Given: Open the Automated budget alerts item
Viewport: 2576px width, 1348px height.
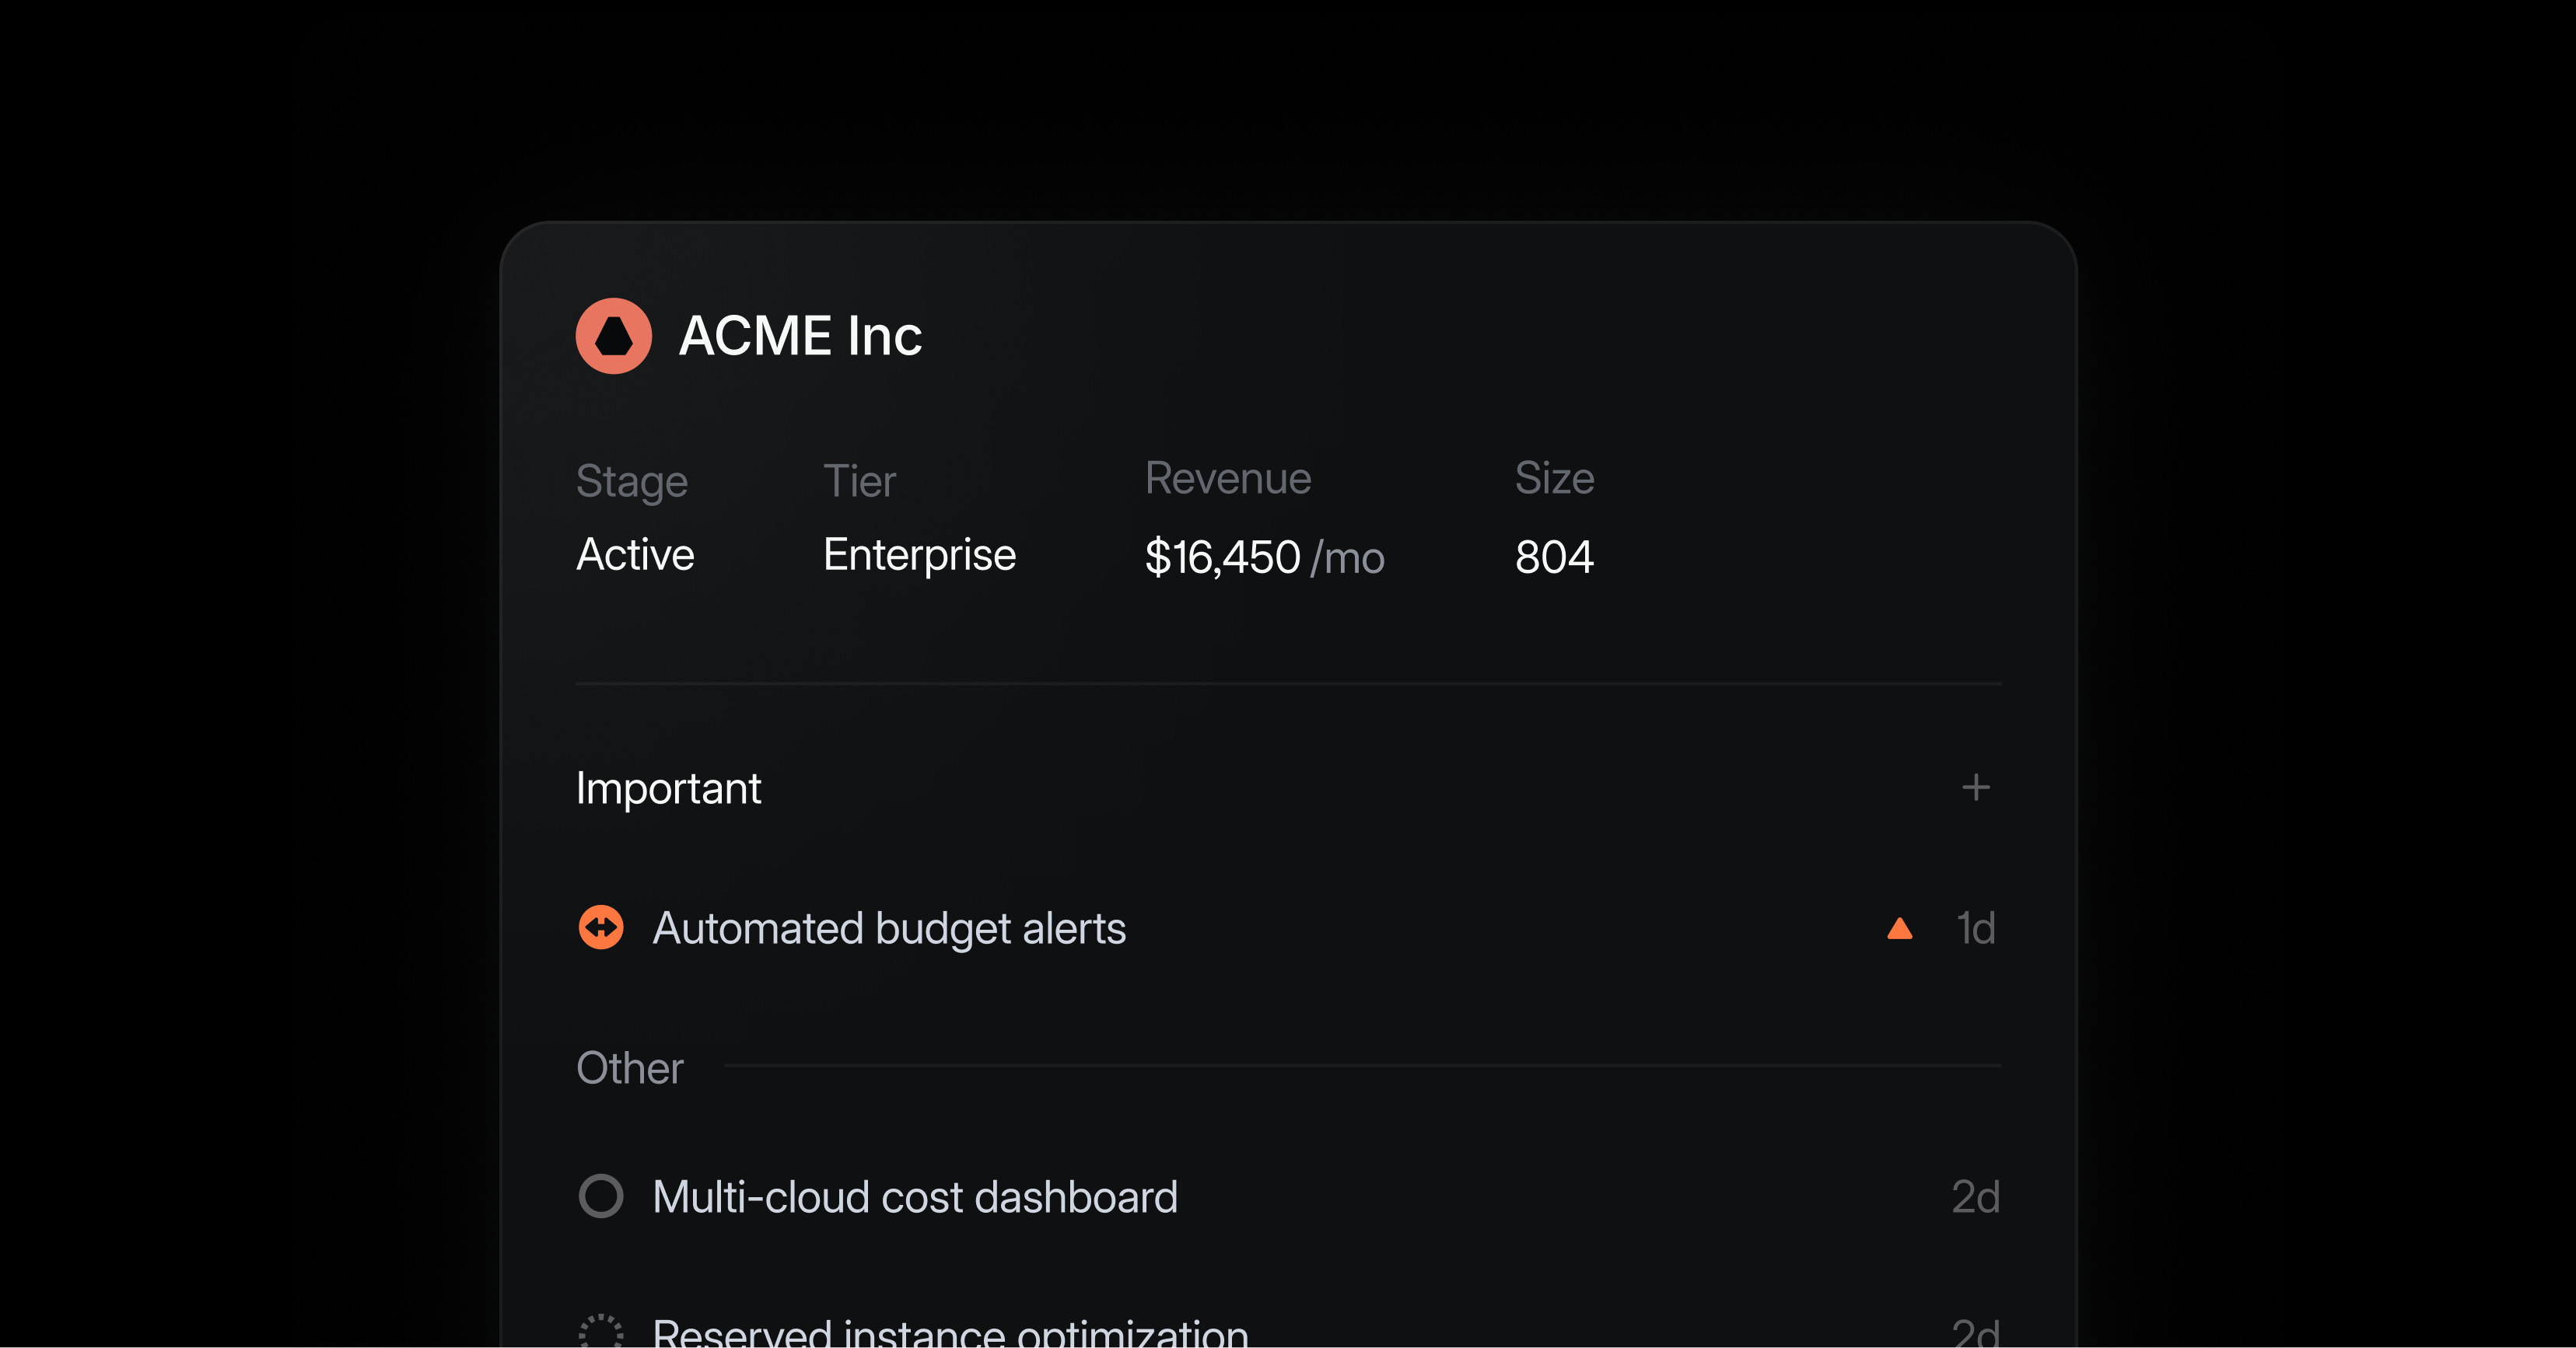Looking at the screenshot, I should (x=889, y=929).
